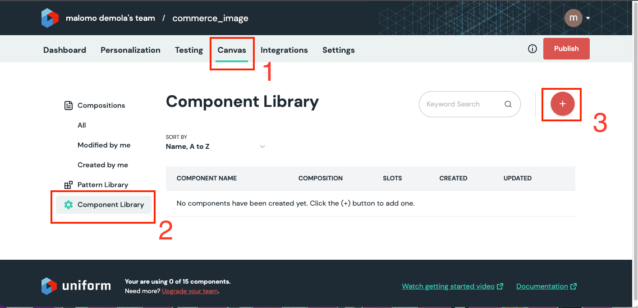Select Modified by me filter
This screenshot has width=638, height=308.
[x=104, y=145]
